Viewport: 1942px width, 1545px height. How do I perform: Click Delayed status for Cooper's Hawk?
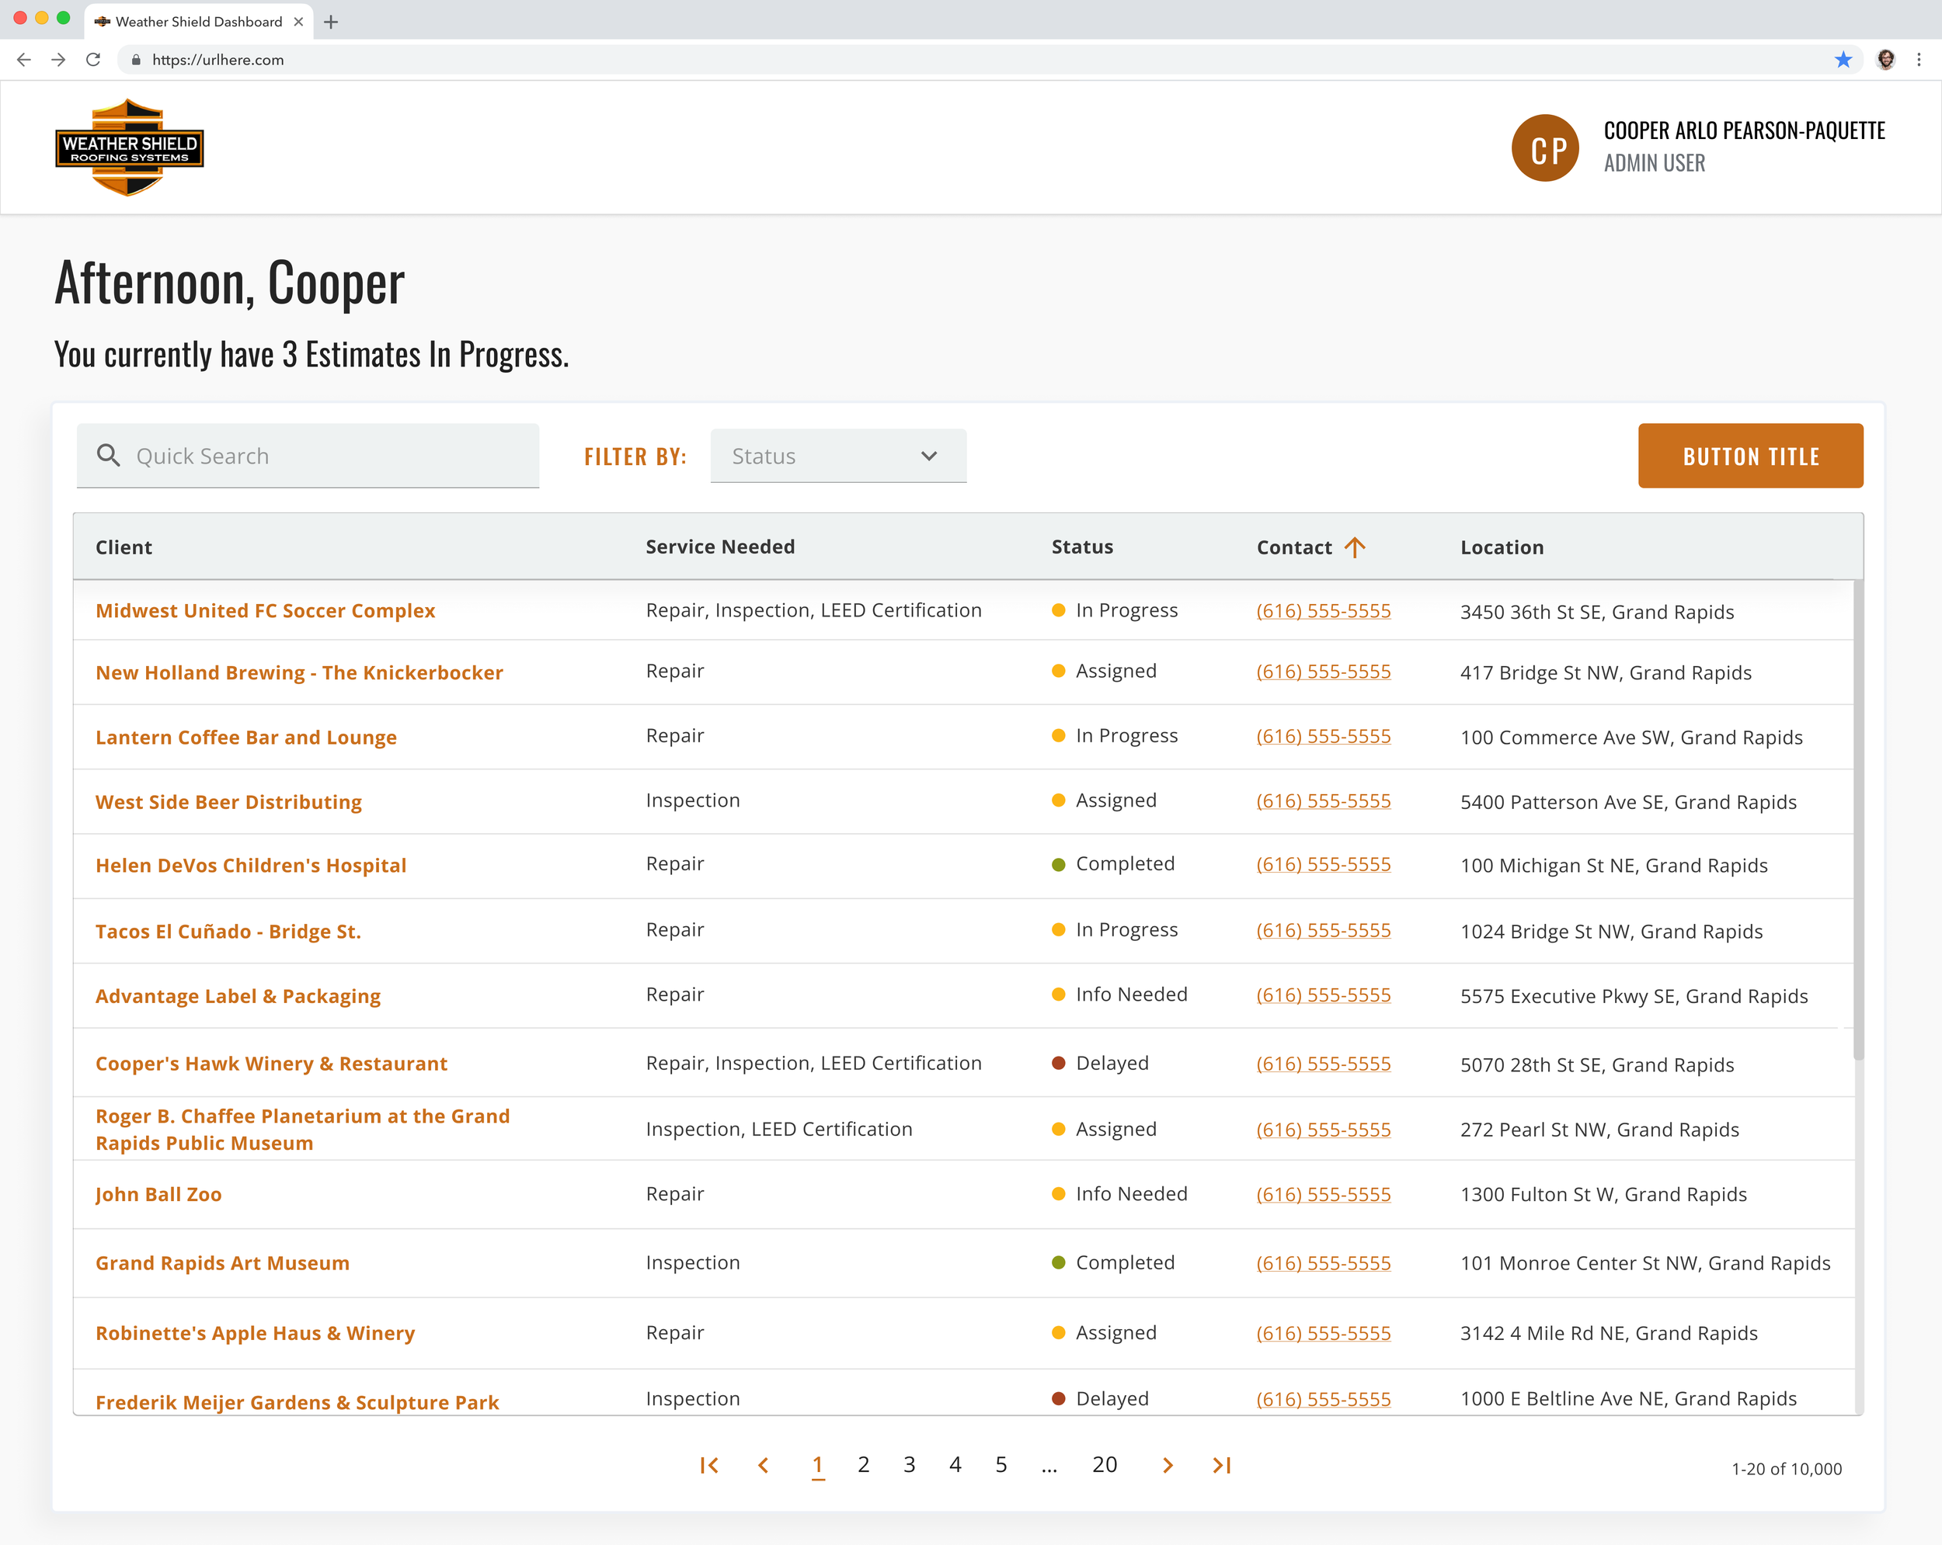click(1101, 1064)
